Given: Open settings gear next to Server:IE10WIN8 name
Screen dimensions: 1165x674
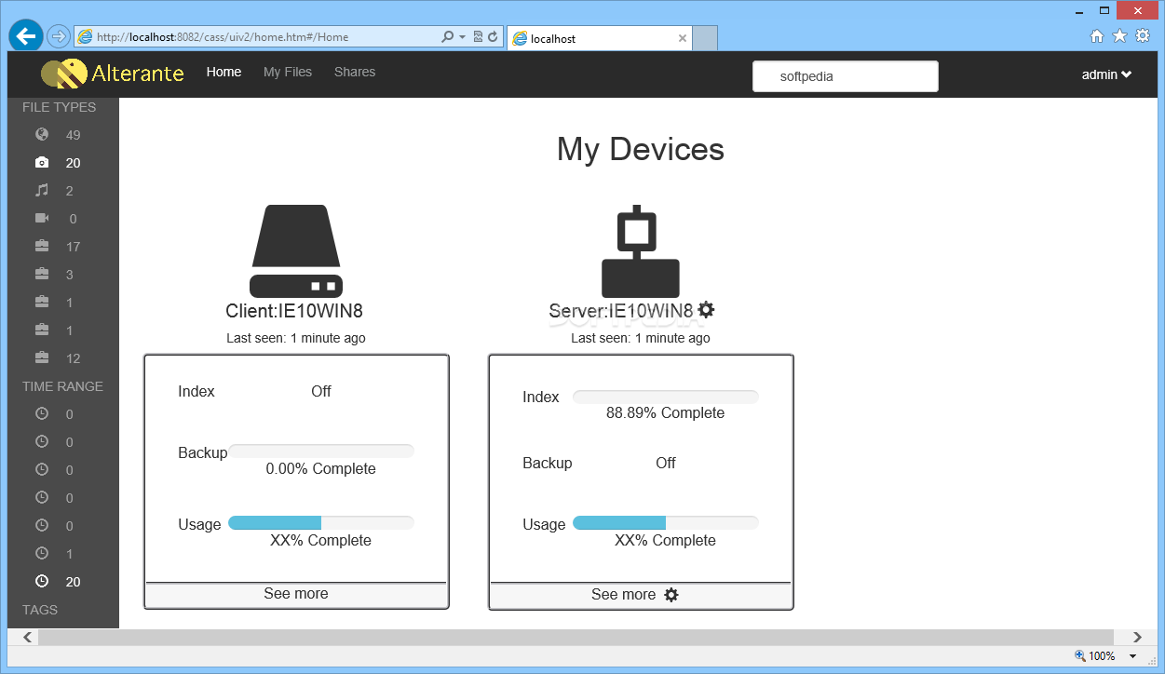Looking at the screenshot, I should tap(706, 309).
